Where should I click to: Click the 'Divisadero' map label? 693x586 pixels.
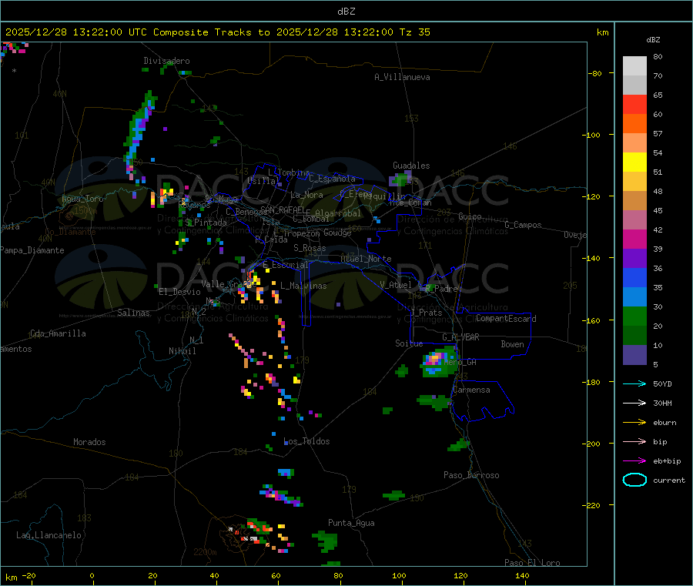coord(166,61)
